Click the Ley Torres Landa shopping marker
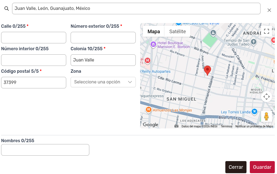 pyautogui.click(x=254, y=111)
